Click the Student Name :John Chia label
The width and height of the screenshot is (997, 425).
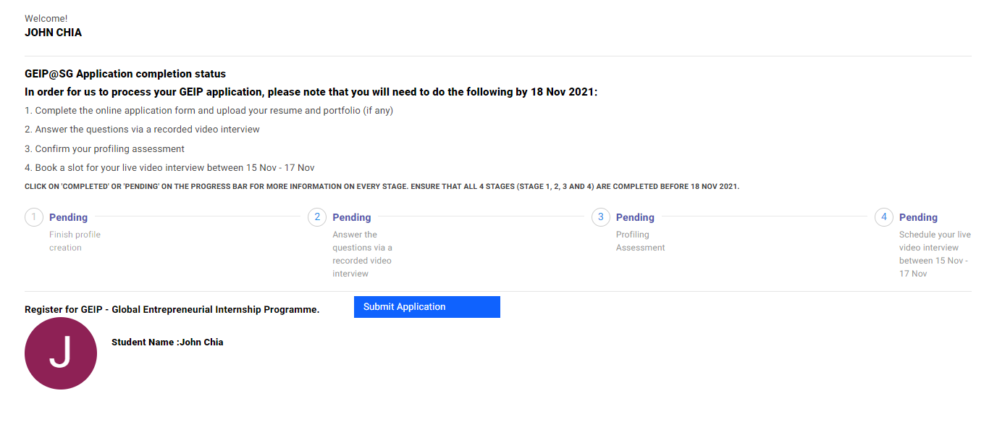click(x=167, y=342)
